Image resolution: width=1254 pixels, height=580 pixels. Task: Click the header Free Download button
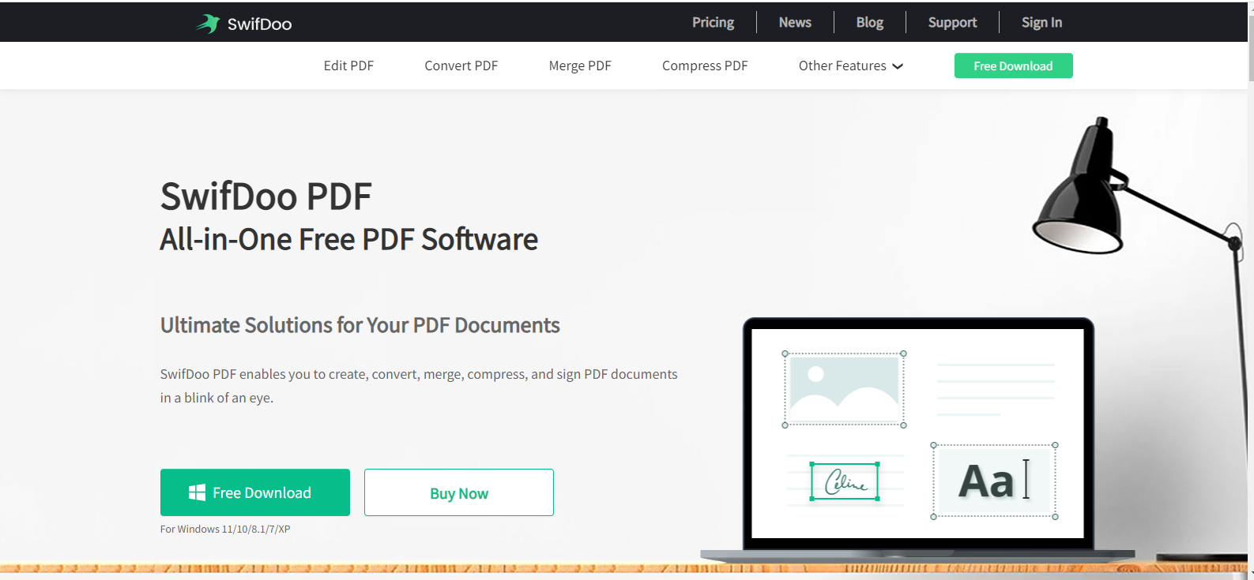(1013, 65)
